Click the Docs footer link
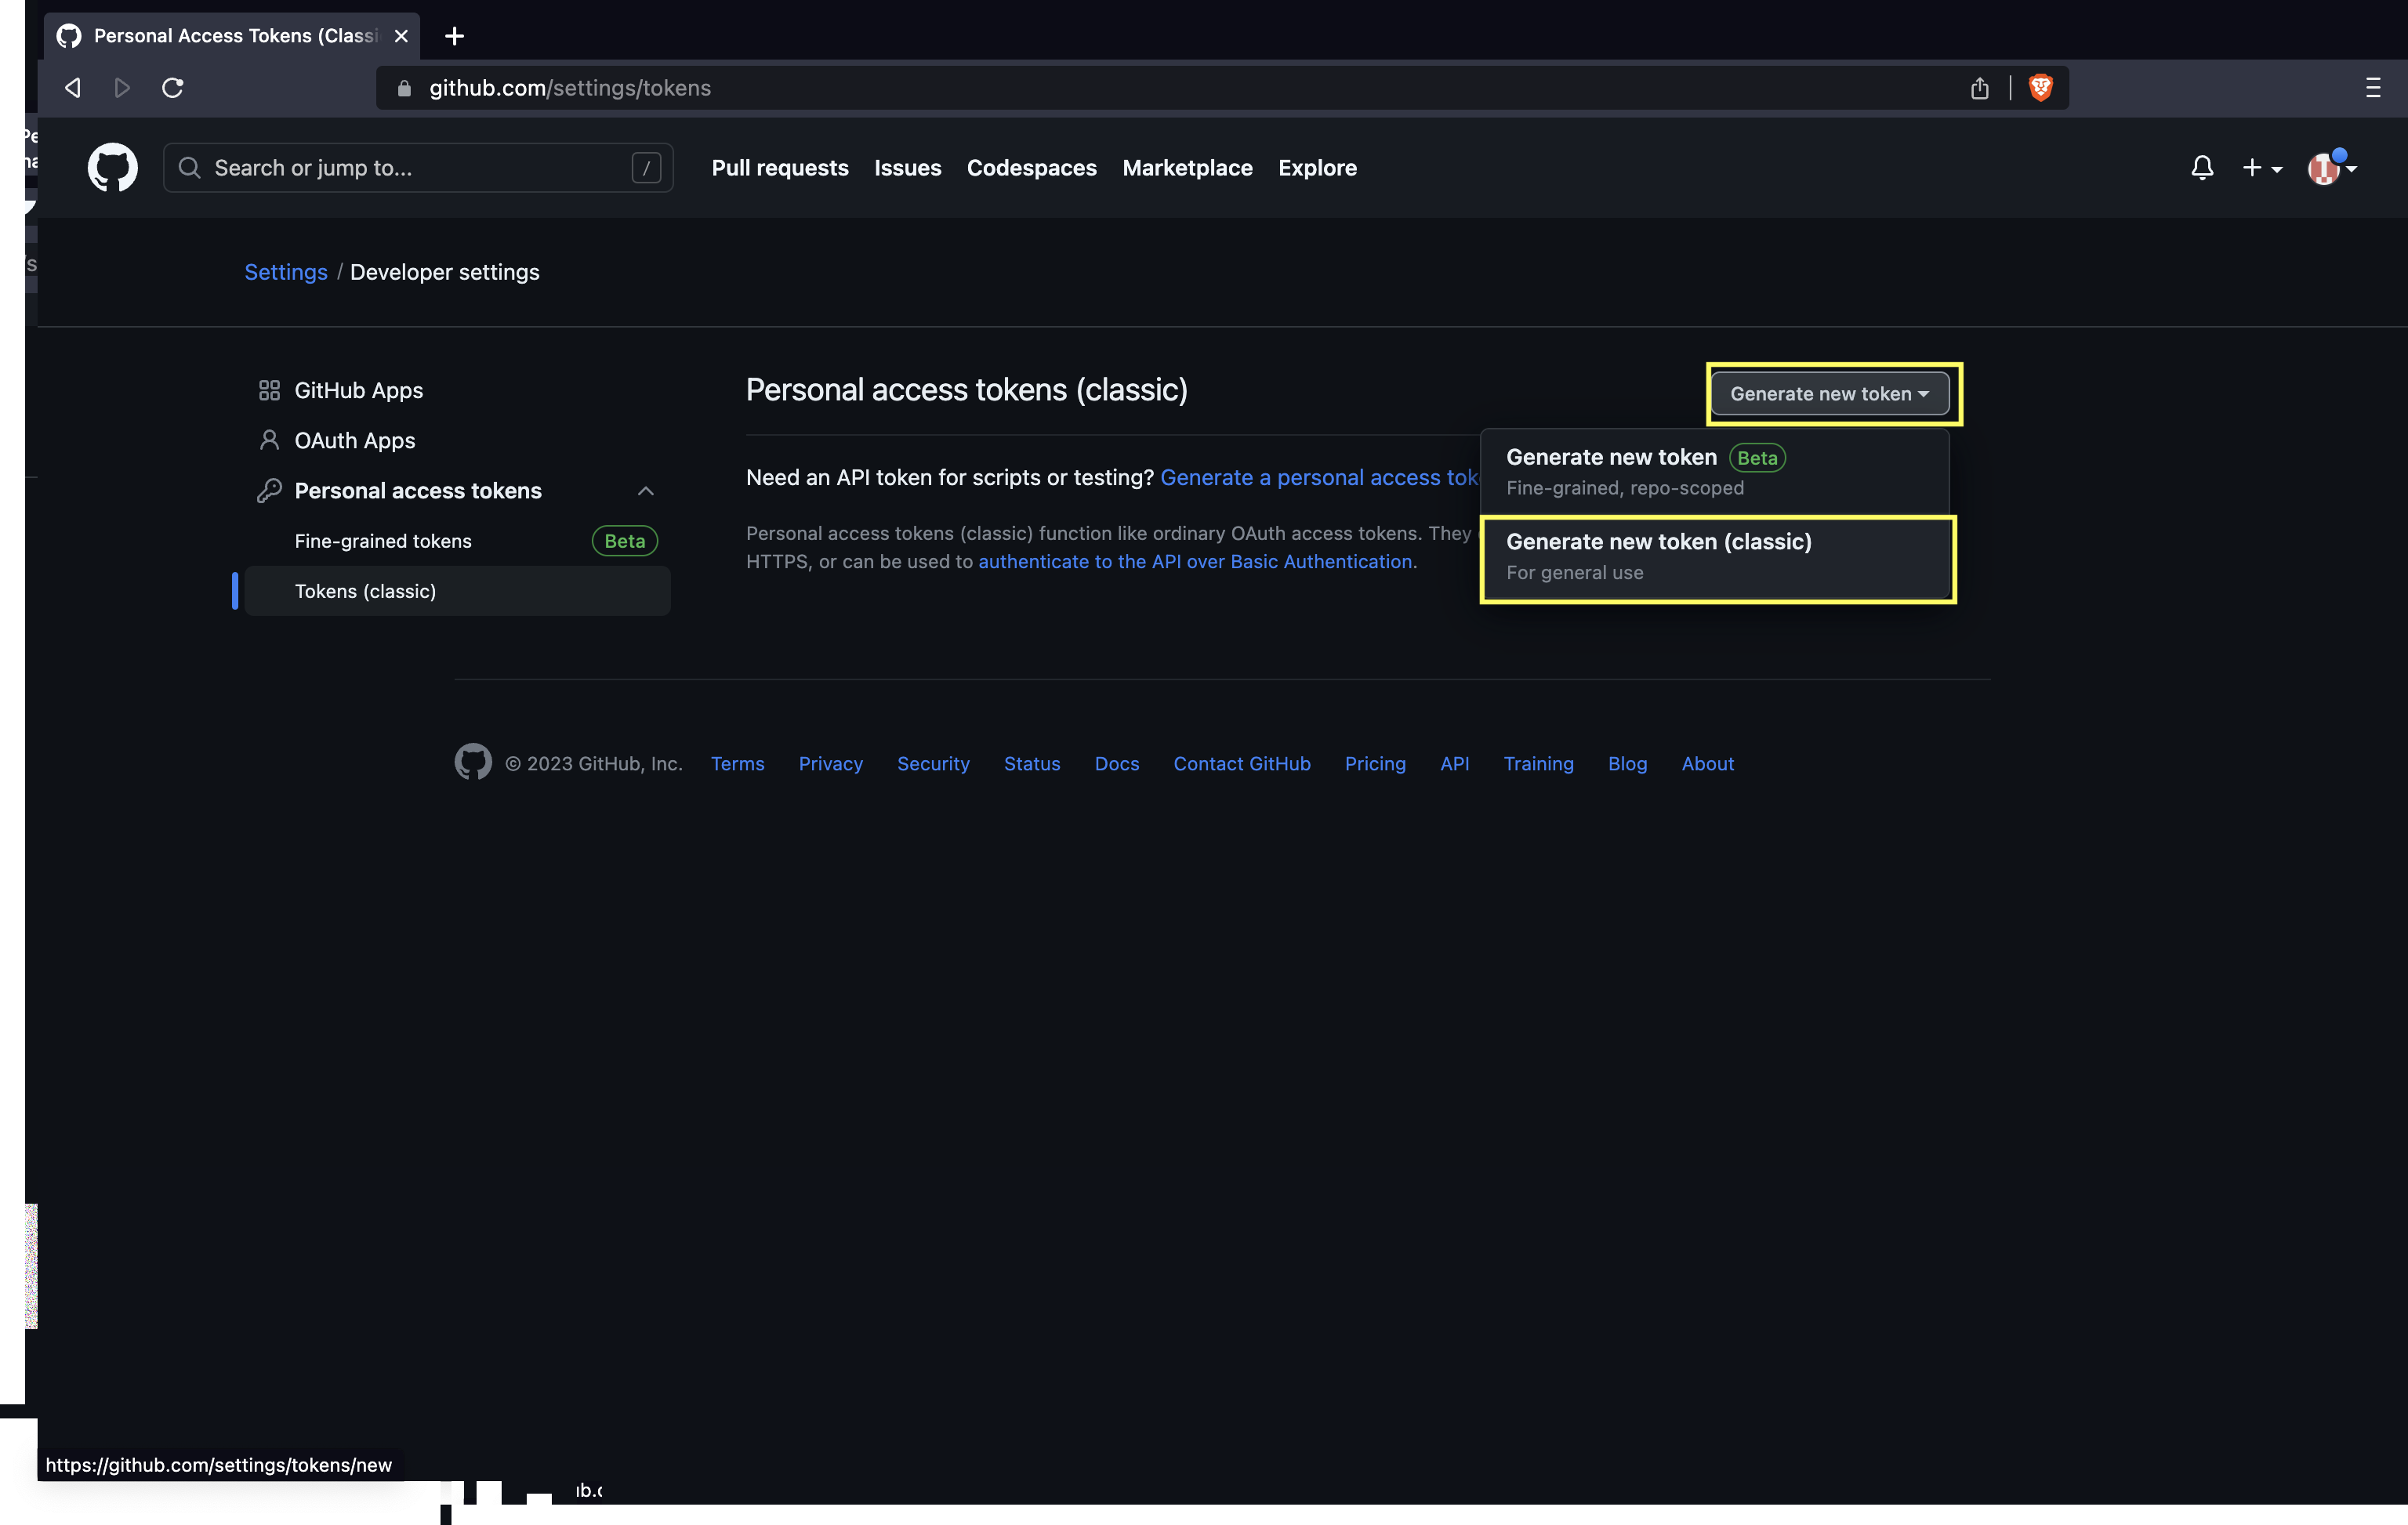 1117,763
